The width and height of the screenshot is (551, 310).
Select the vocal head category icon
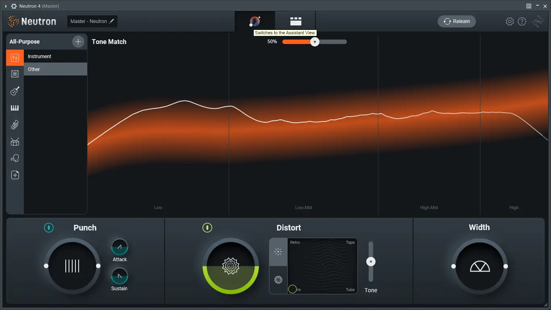pos(15,158)
